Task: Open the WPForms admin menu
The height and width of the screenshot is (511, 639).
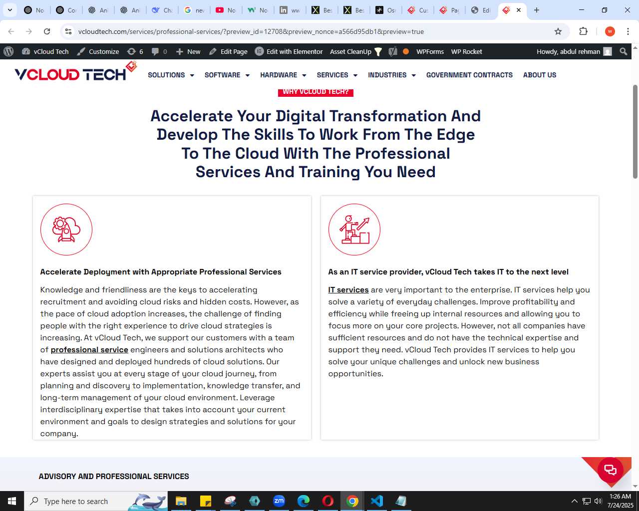Action: tap(430, 51)
